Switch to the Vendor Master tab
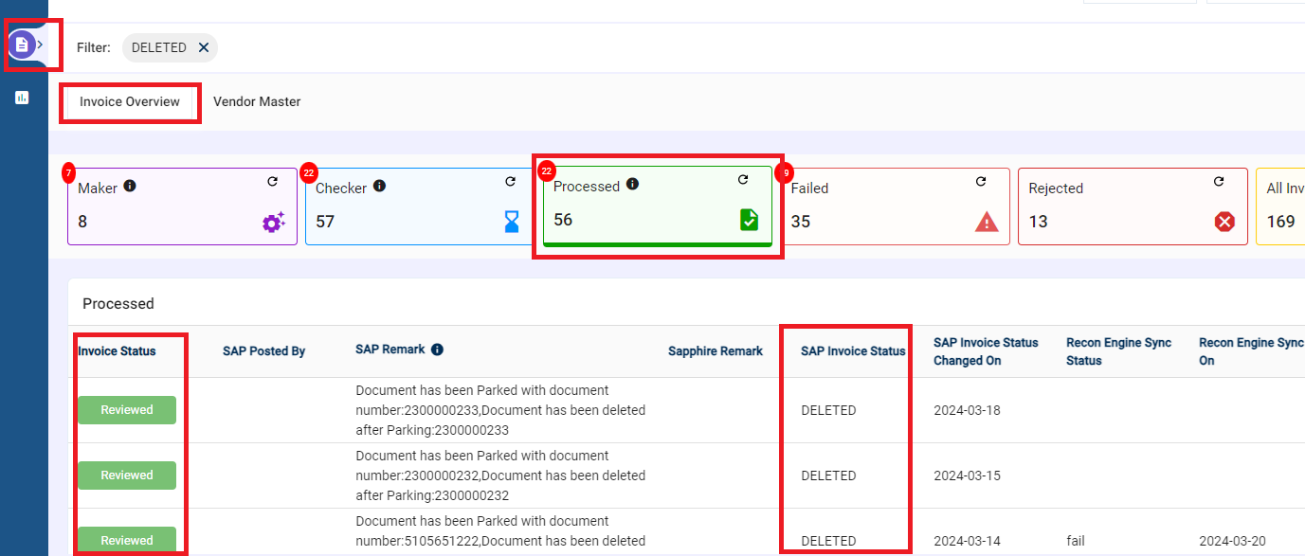The height and width of the screenshot is (556, 1305). [257, 101]
